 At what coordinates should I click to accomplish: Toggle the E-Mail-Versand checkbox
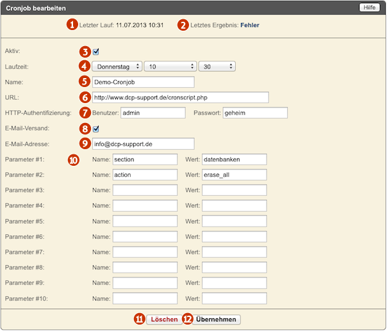click(x=95, y=129)
